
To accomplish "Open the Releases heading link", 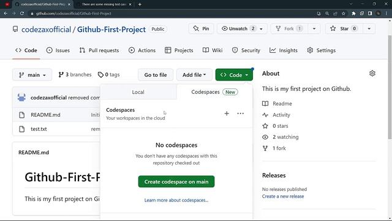I will 274,176.
